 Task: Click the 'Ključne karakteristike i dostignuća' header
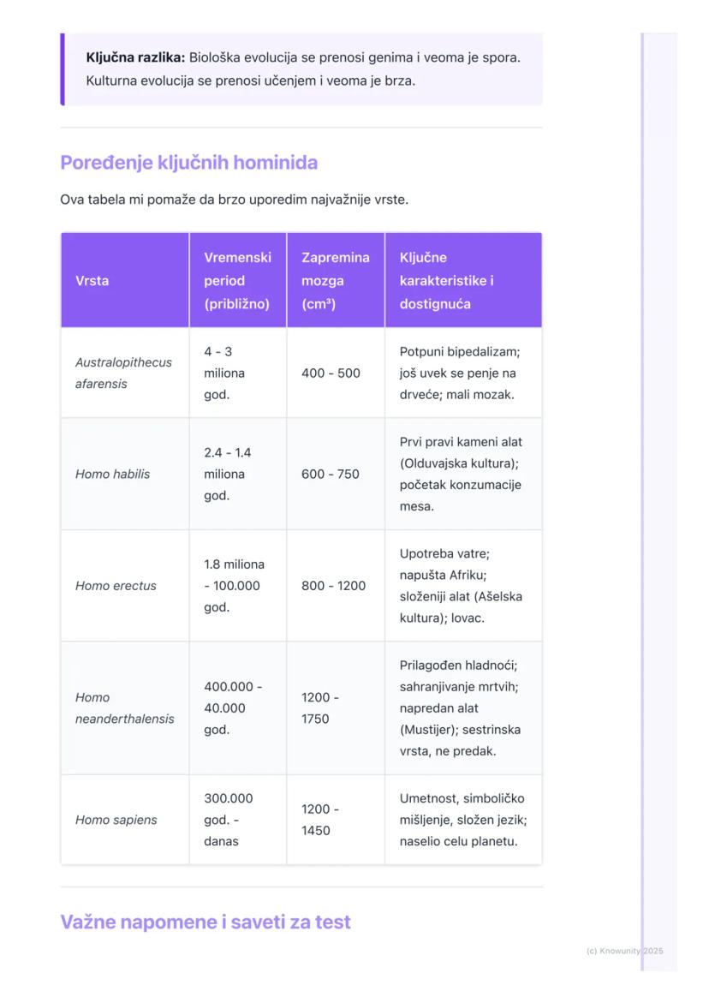click(x=446, y=281)
